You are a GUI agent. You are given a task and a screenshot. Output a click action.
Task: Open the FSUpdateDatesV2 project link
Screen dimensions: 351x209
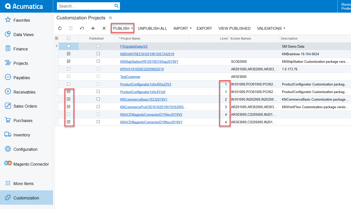point(134,46)
